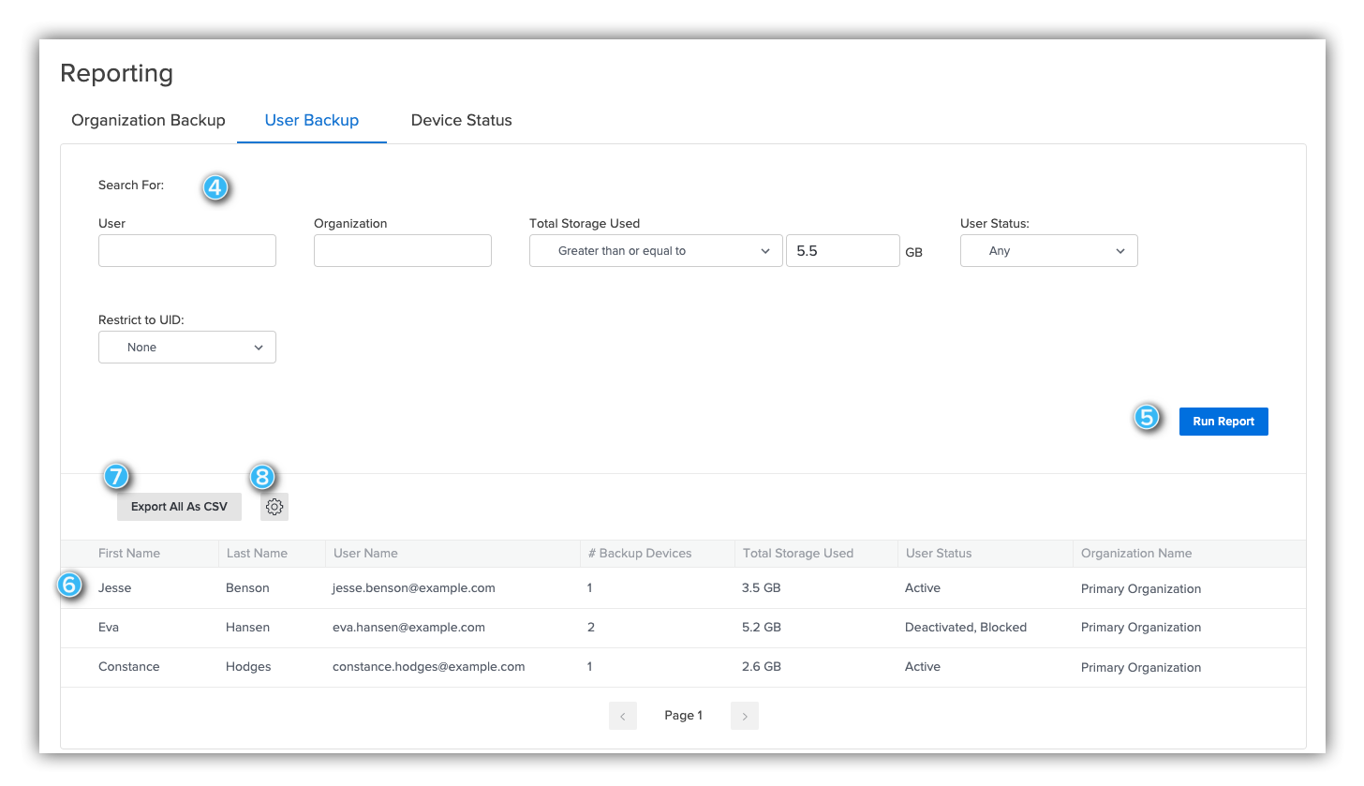1364x786 pixels.
Task: Go to previous page arrow
Action: point(623,716)
